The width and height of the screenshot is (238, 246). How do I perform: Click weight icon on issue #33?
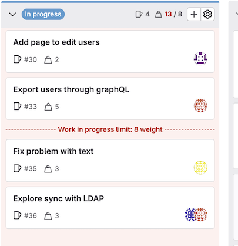click(x=48, y=107)
